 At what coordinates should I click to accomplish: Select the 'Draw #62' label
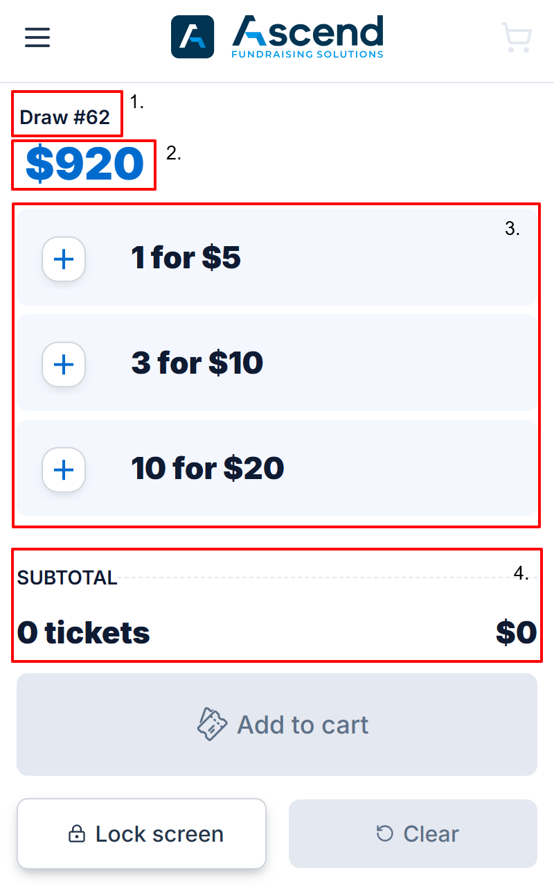(65, 117)
